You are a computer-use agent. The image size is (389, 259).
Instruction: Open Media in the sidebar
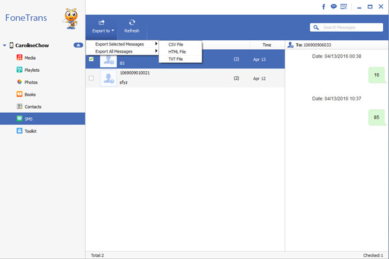click(30, 58)
